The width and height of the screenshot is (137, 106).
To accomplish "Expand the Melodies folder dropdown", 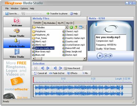I will tap(67, 27).
